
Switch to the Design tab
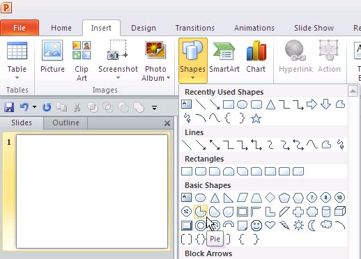point(144,28)
